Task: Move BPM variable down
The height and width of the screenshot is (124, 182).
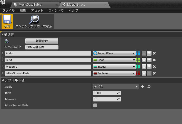Action: 149,60
